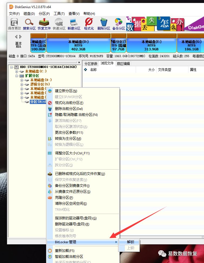Screen dimensions: 204x263
Task: Select the G: 186.1GB partition bar
Action: click(x=190, y=43)
